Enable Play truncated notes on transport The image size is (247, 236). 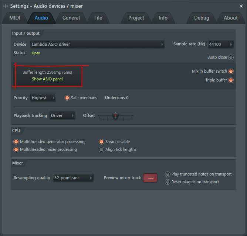click(168, 174)
